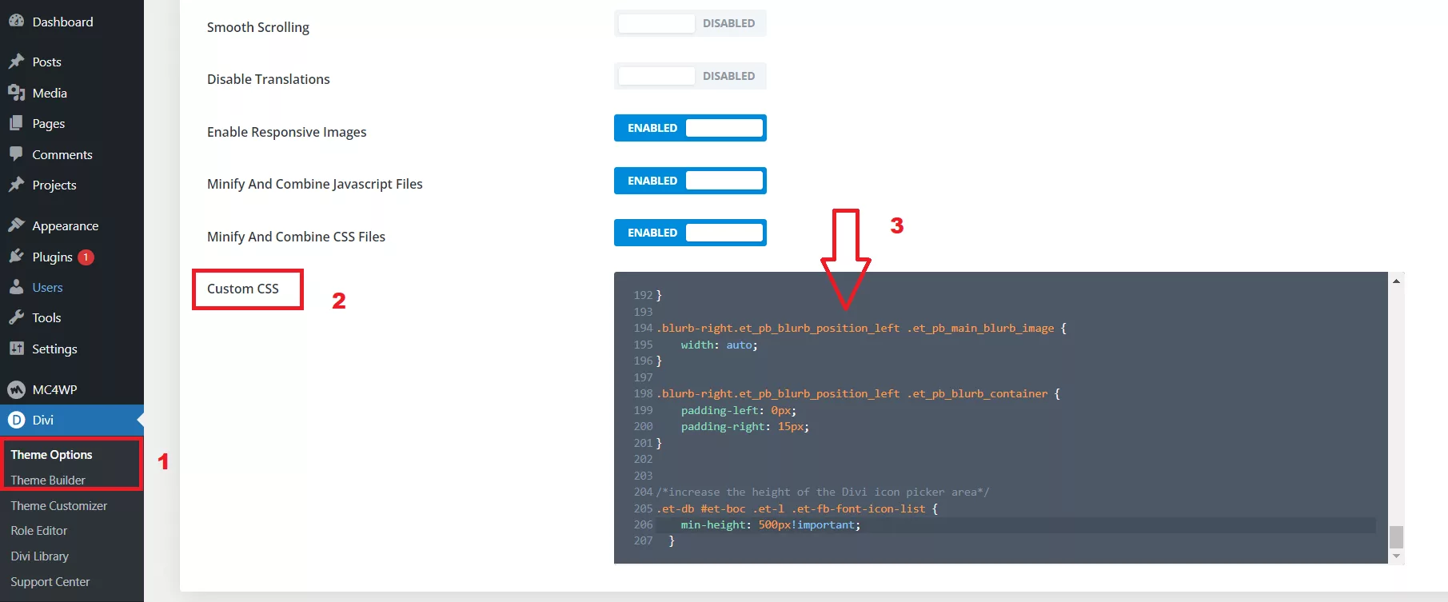Image resolution: width=1448 pixels, height=602 pixels.
Task: Toggle Minify And Combine CSS Files switch
Action: pos(690,233)
